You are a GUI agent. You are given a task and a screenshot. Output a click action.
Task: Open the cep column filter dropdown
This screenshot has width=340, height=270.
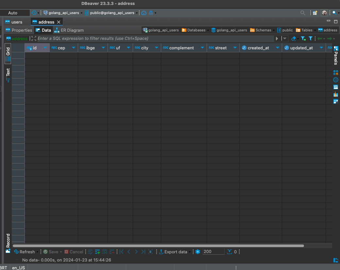point(74,48)
